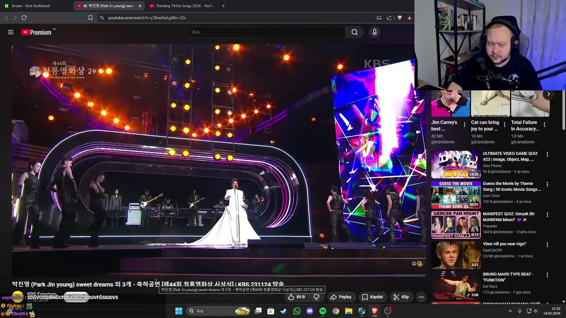Mute the Park Jin young tab audio
This screenshot has width=566, height=318.
[85, 6]
